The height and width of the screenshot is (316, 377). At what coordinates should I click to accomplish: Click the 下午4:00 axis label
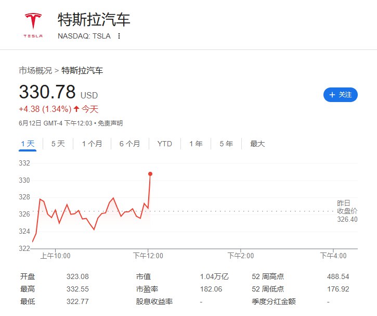[x=333, y=256]
